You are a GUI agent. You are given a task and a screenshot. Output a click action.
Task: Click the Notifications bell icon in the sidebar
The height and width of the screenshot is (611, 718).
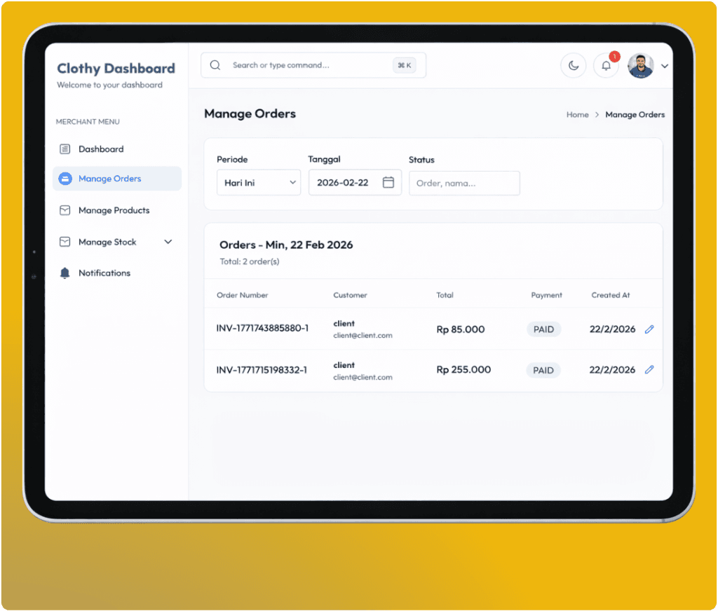tap(65, 273)
